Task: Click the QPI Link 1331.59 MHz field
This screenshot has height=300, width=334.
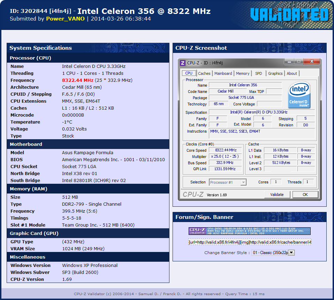Action: pos(225,169)
